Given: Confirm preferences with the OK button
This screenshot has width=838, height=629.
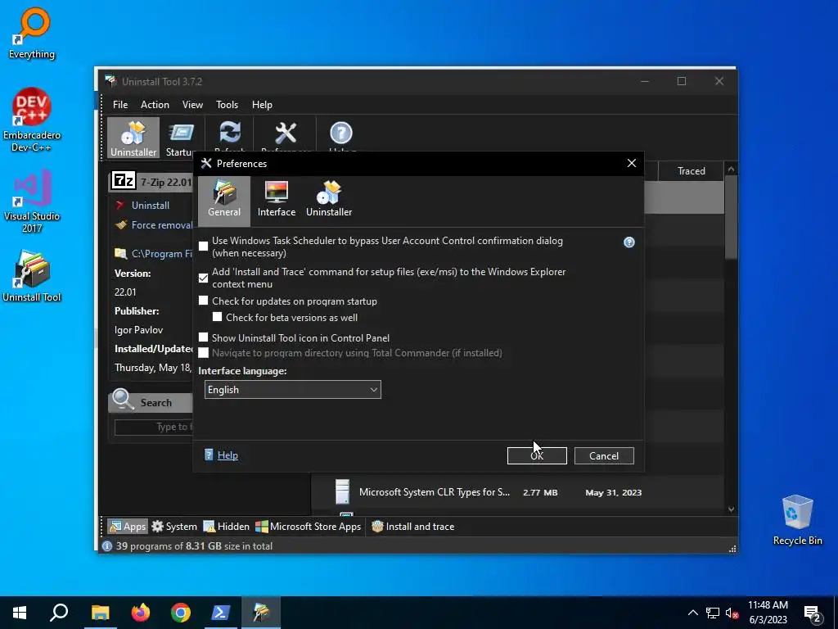Looking at the screenshot, I should click(537, 455).
